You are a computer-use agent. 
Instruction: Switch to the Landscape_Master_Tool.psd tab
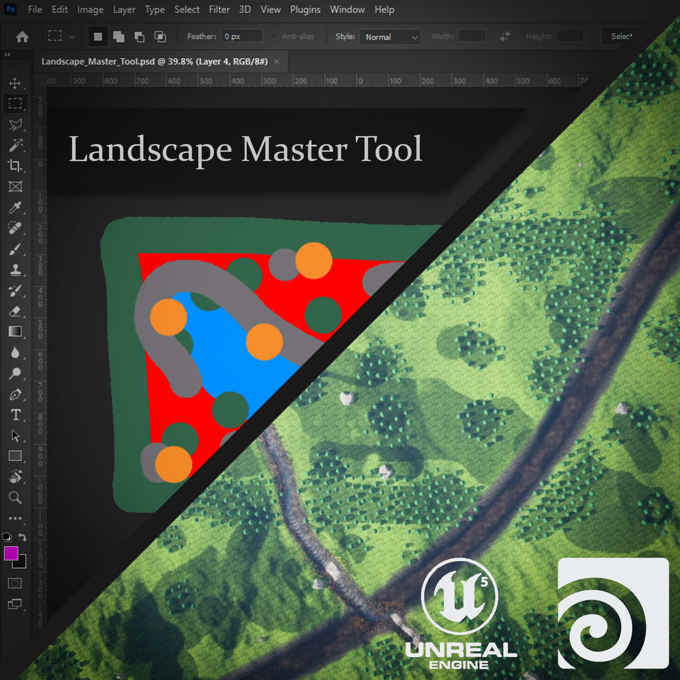[x=156, y=61]
